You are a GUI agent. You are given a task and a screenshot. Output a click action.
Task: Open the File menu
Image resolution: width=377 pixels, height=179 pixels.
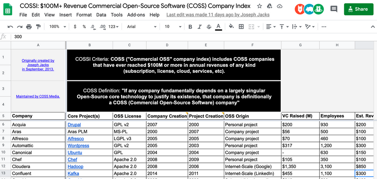23,15
